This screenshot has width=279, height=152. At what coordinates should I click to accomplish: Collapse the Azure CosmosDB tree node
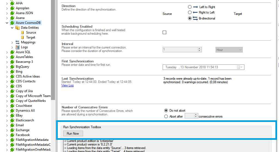pos(7,23)
